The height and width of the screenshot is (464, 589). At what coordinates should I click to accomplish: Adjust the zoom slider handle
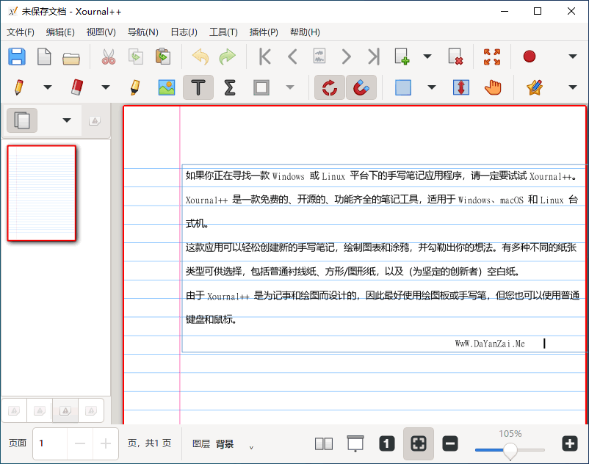(x=510, y=451)
